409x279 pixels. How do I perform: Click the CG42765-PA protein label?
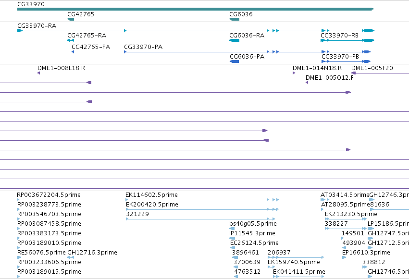coord(91,47)
